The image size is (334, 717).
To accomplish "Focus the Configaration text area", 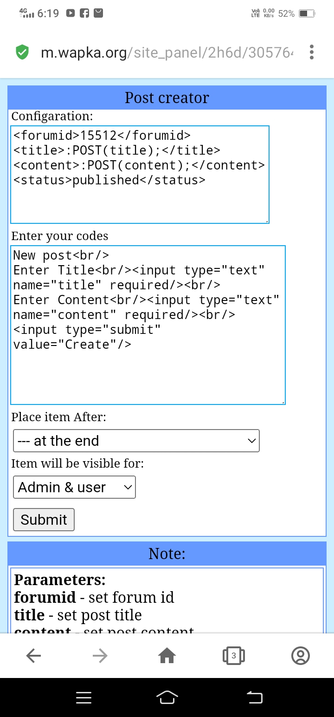I will (140, 175).
